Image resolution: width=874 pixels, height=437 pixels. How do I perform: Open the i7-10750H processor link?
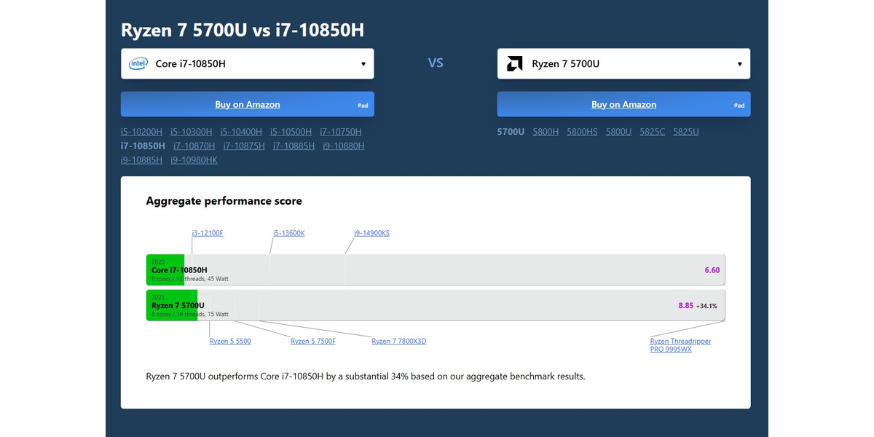click(340, 132)
